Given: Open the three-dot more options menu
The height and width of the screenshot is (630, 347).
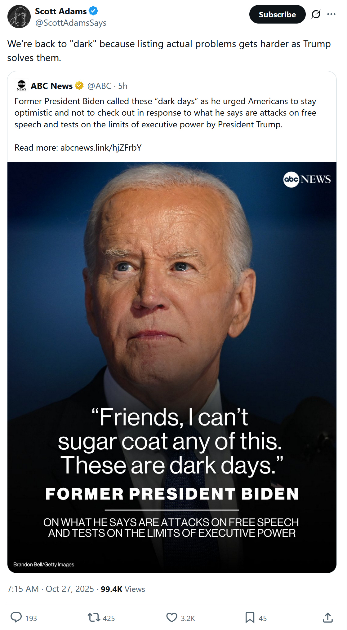Looking at the screenshot, I should click(331, 14).
